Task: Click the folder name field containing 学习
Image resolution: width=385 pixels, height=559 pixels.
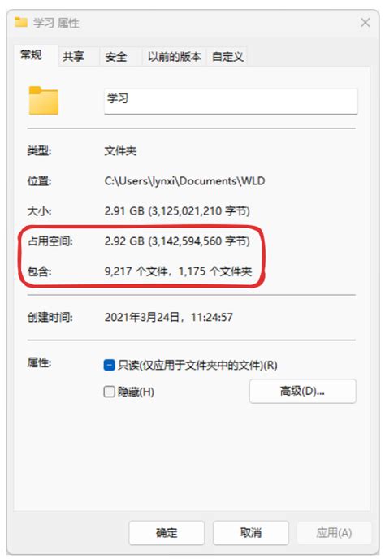Action: 231,102
